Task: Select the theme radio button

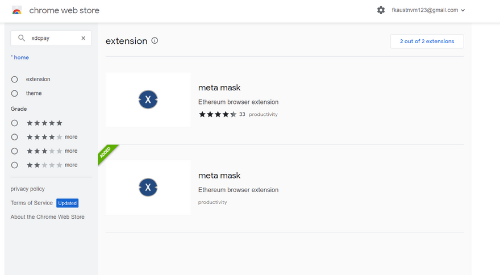Action: pyautogui.click(x=15, y=93)
